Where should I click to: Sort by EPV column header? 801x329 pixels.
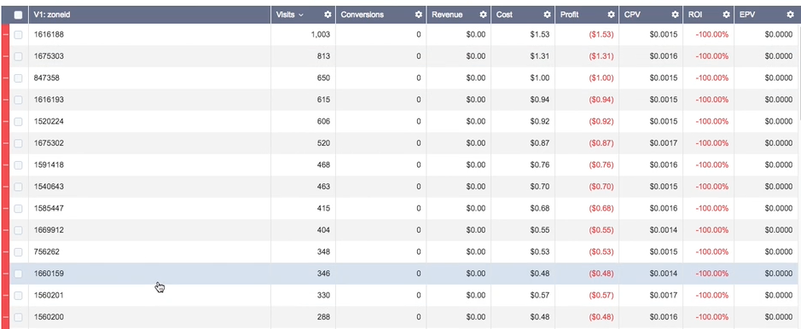click(x=747, y=14)
